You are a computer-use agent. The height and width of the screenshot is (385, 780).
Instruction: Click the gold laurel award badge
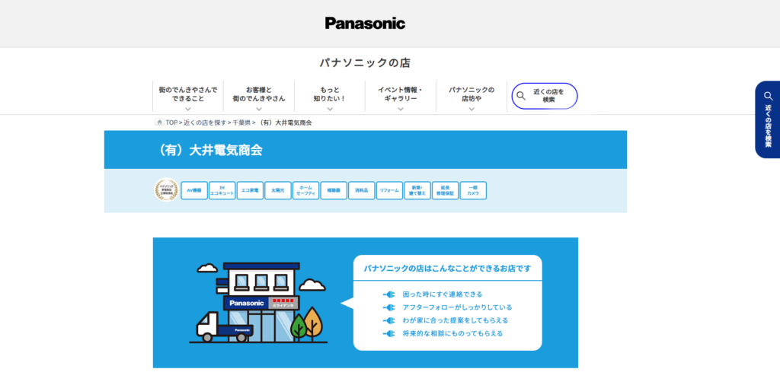pyautogui.click(x=165, y=190)
